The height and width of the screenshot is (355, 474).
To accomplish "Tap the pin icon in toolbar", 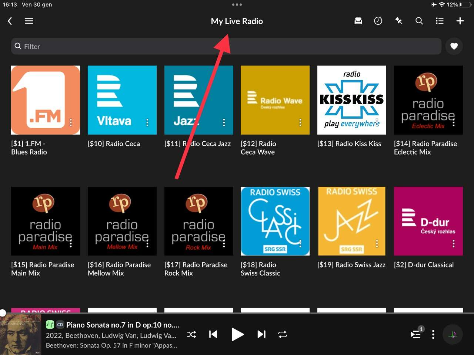I will tap(399, 21).
